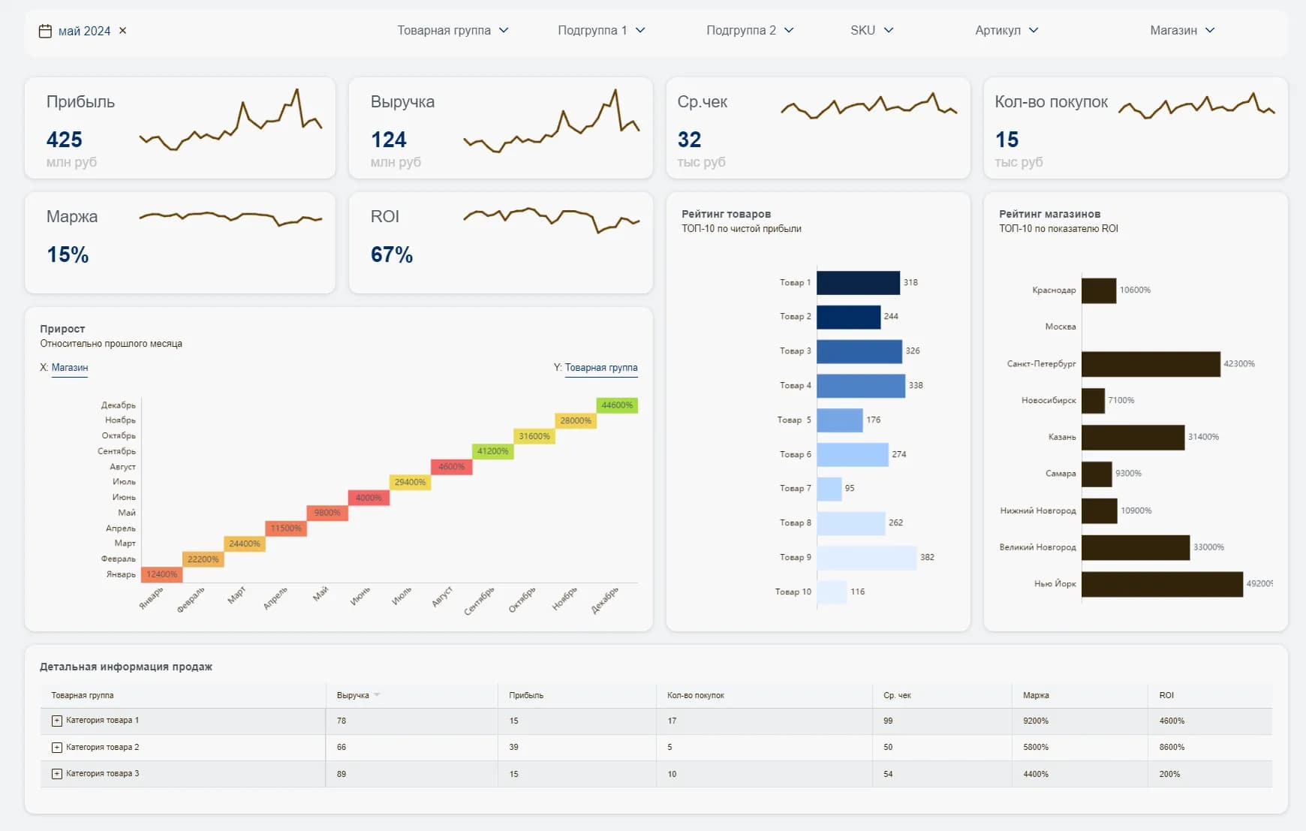Screen dimensions: 1306x831
Task: Open the Артикул dropdown menu
Action: (x=1007, y=31)
